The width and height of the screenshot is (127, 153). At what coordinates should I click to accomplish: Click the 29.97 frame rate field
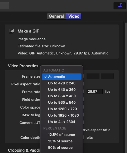pos(95,91)
